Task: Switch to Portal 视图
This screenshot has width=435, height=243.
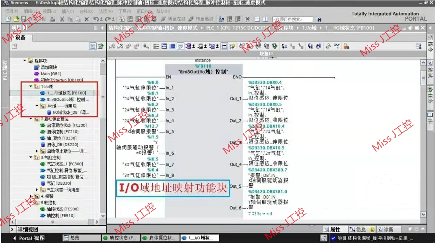Action: 29,238
